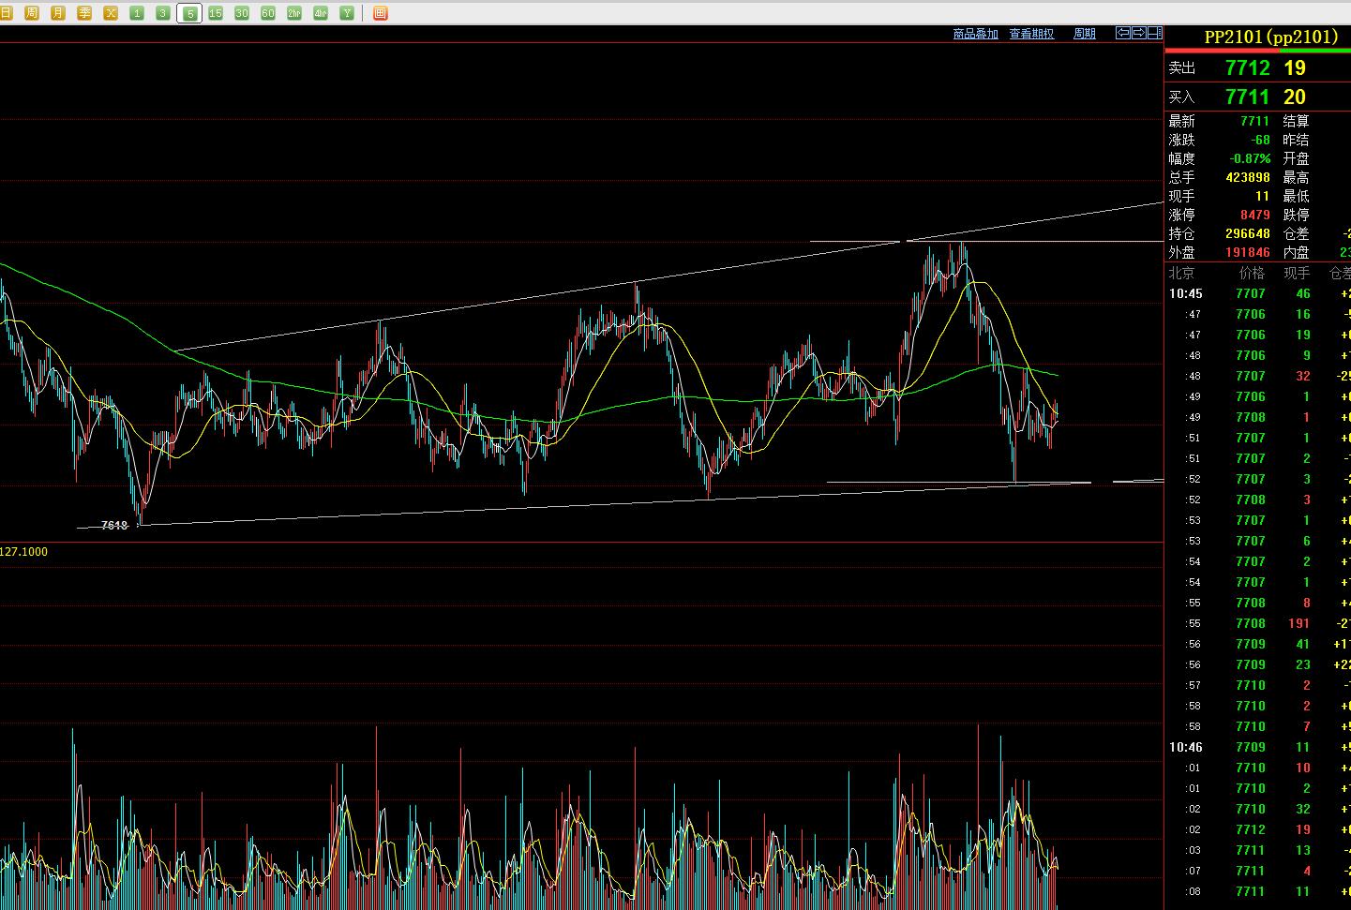Click the buy price 7711
The height and width of the screenshot is (910, 1351).
point(1247,97)
